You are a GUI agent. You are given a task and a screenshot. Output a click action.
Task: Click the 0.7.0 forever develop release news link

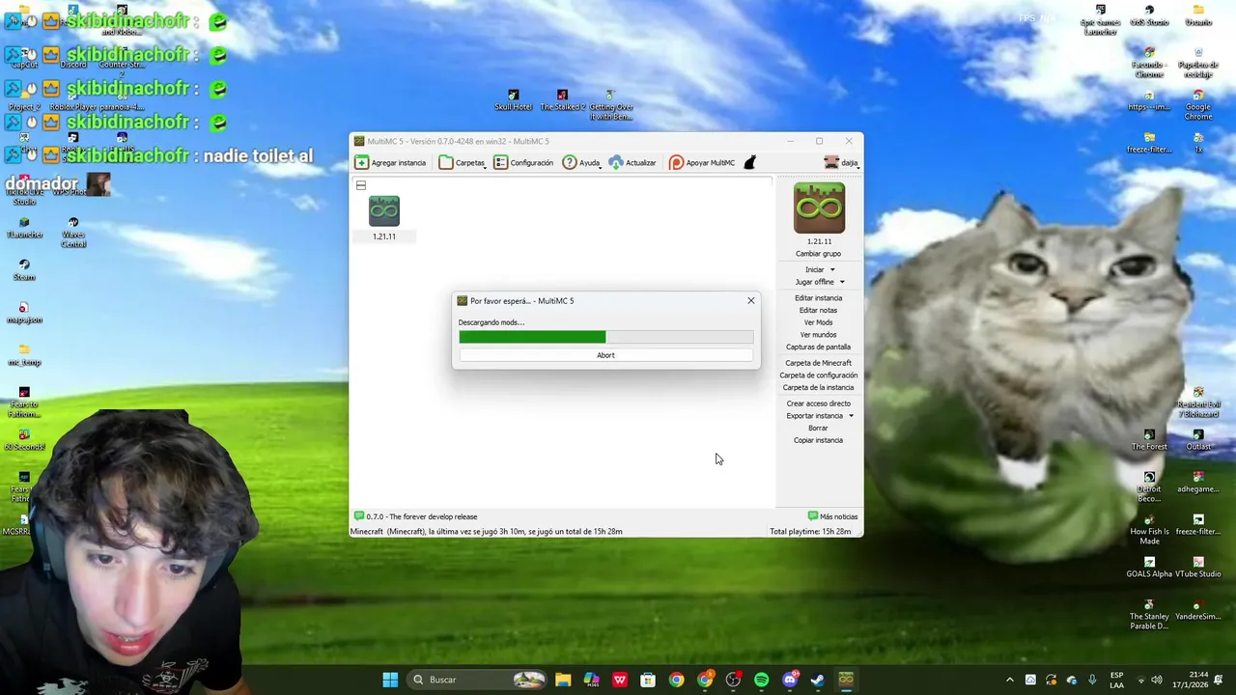pos(415,516)
